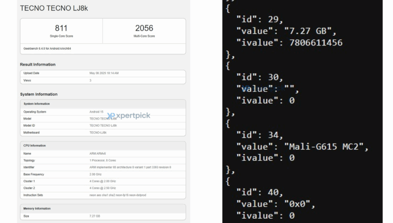Select the 1 Processor, 8 Cores value

click(x=102, y=160)
